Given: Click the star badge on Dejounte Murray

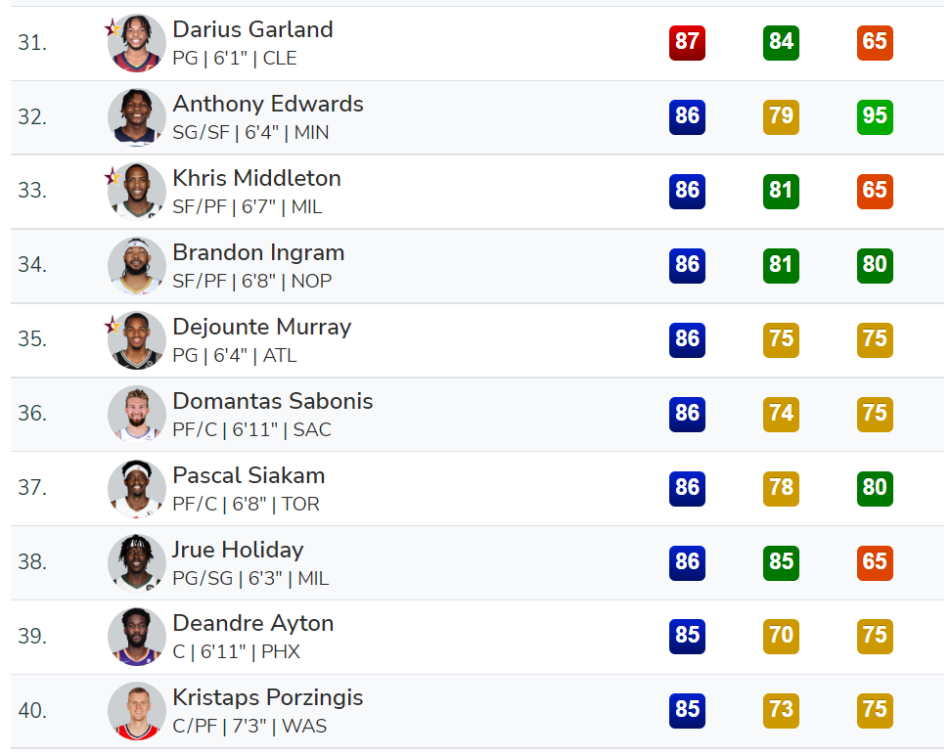Looking at the screenshot, I should click(113, 326).
